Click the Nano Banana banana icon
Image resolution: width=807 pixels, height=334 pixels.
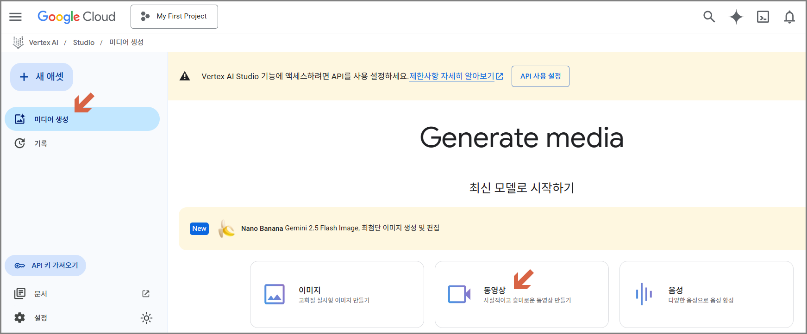(226, 229)
